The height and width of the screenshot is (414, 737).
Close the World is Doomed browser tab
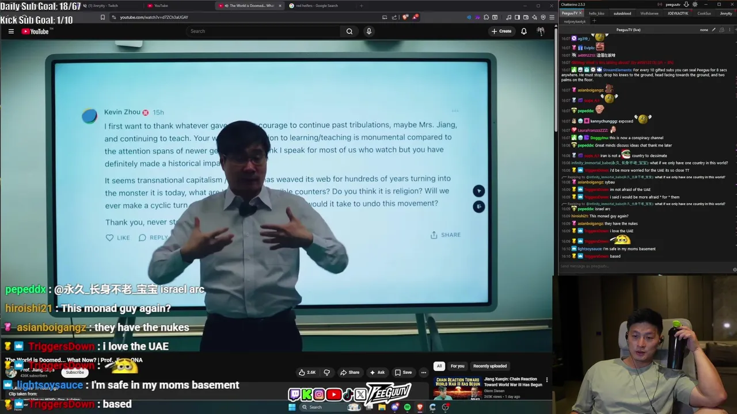click(280, 6)
